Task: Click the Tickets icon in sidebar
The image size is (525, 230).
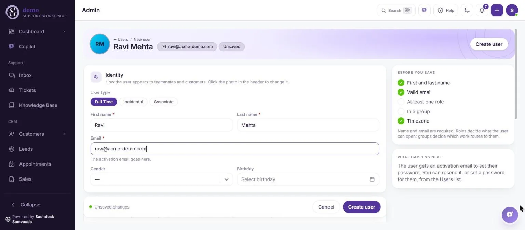Action: pos(12,90)
